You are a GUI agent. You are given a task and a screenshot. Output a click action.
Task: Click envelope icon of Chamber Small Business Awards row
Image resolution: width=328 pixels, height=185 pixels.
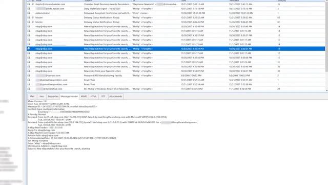pos(29,4)
